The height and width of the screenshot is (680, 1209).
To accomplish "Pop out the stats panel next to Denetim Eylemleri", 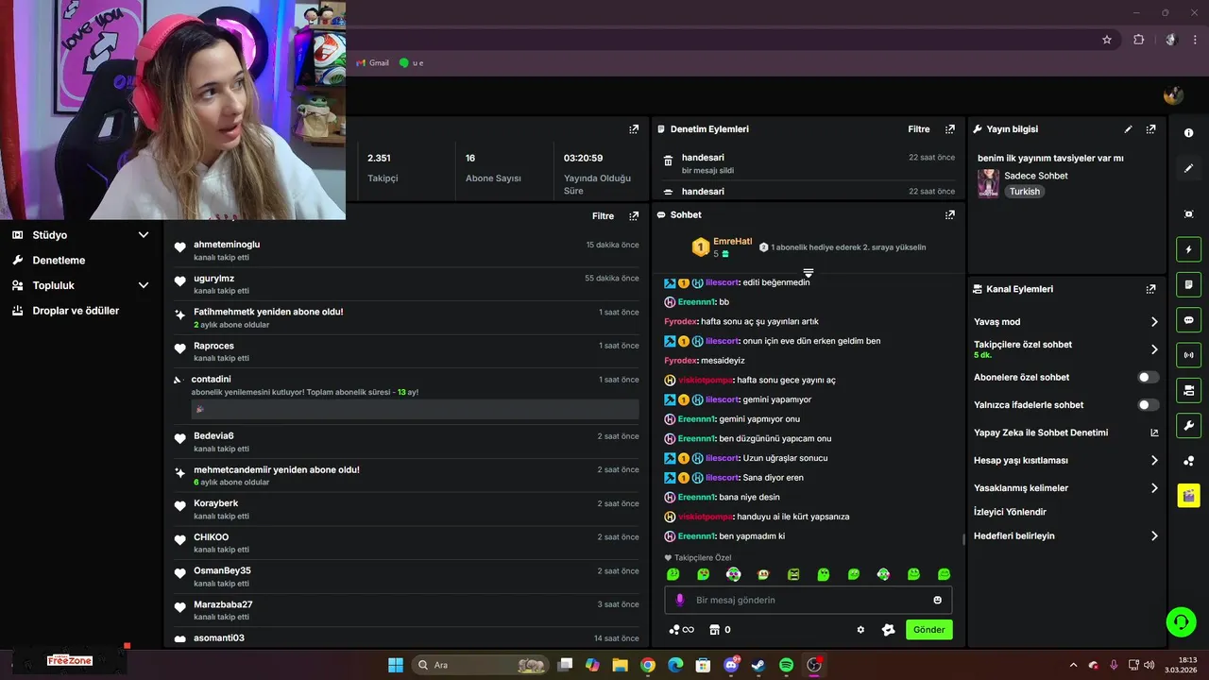I will [x=634, y=129].
